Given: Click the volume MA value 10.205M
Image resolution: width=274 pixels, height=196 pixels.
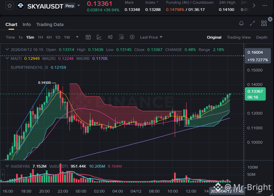Looking at the screenshot, I should coord(97,166).
